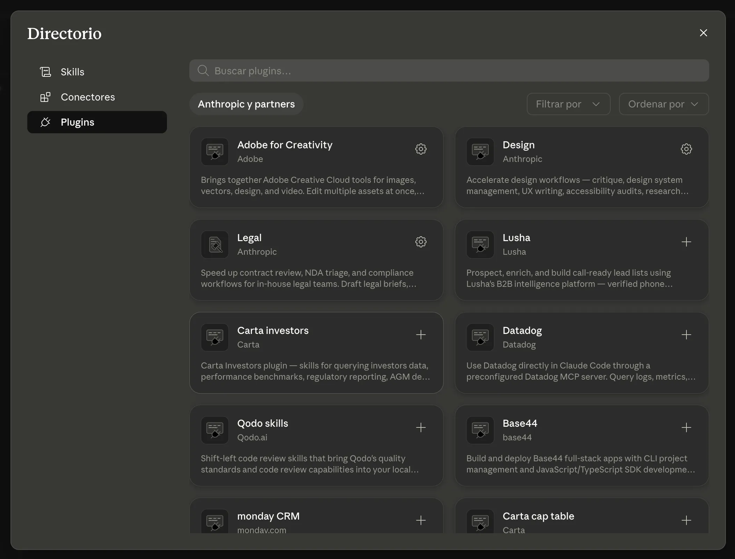Click the Base44 plugin thumbnail icon
This screenshot has width=735, height=559.
[x=480, y=430]
